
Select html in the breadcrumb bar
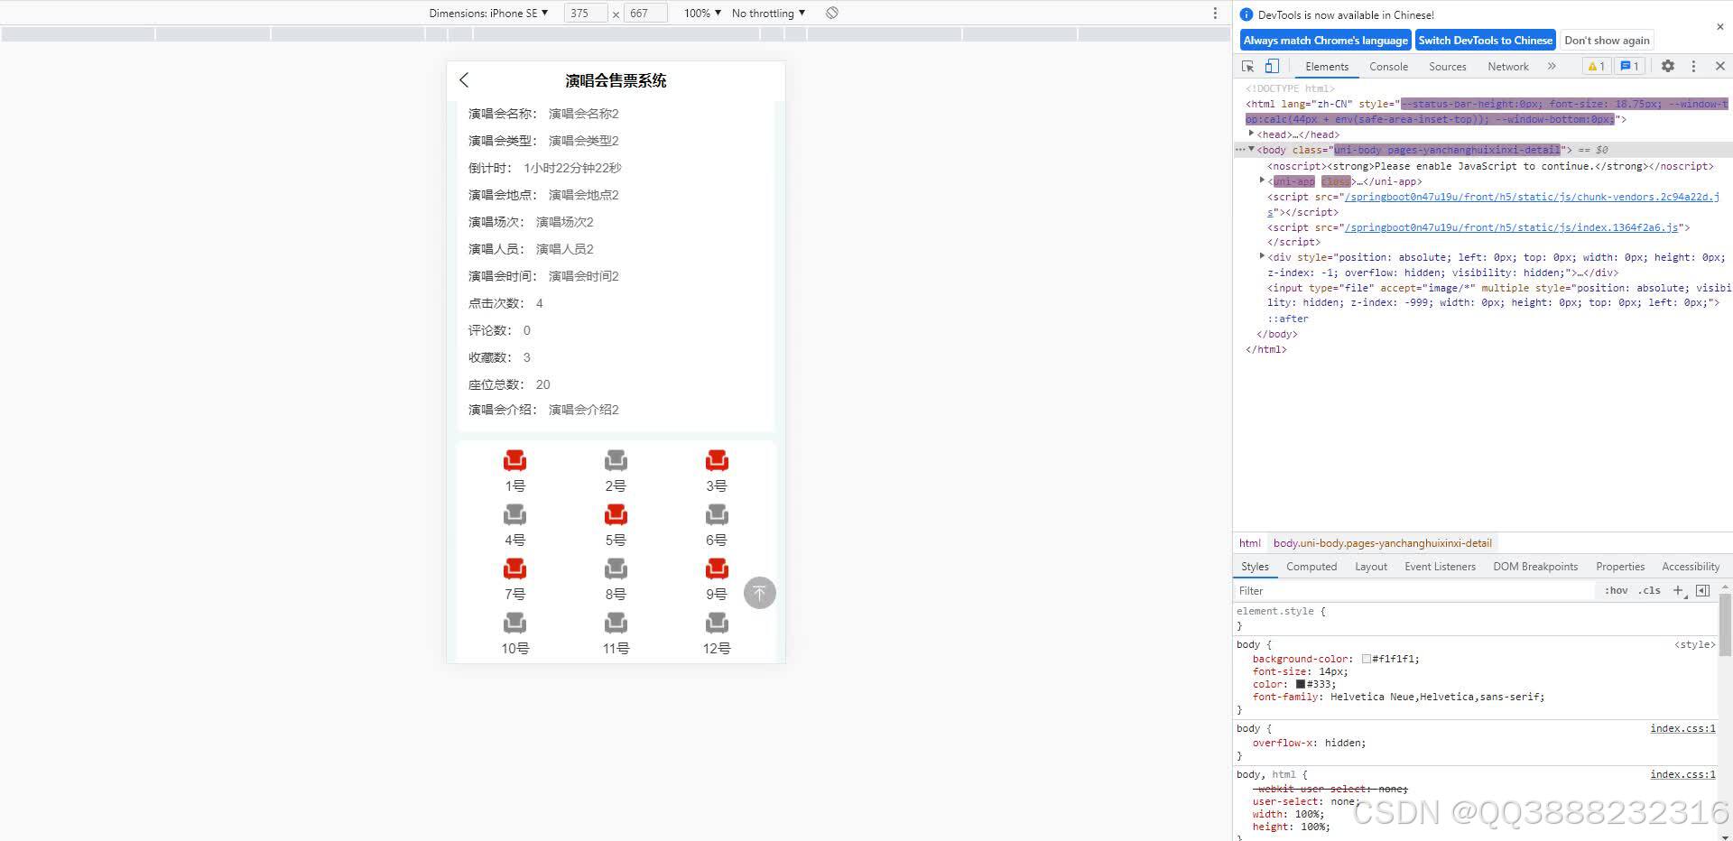tap(1249, 543)
